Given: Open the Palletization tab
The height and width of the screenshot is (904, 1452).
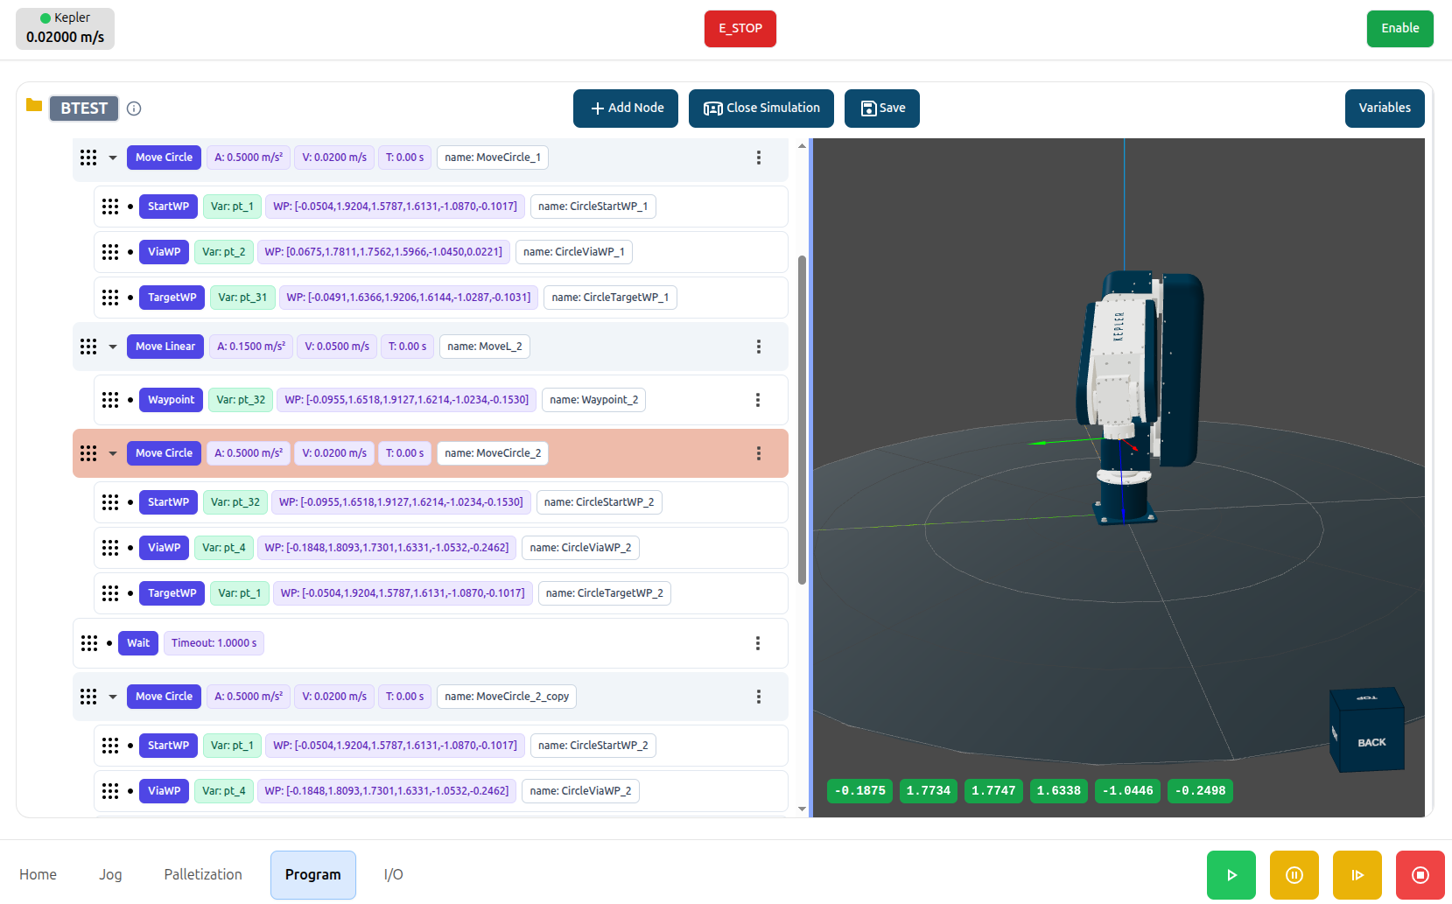Looking at the screenshot, I should tap(203, 875).
